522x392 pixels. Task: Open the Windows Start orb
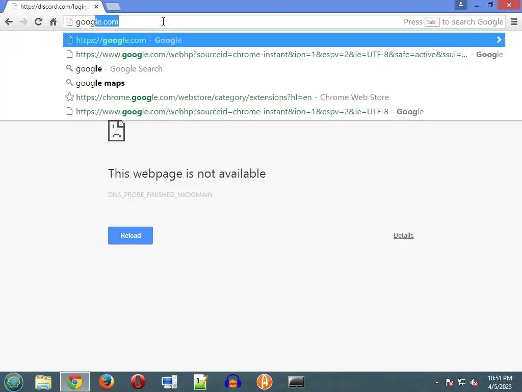click(14, 382)
